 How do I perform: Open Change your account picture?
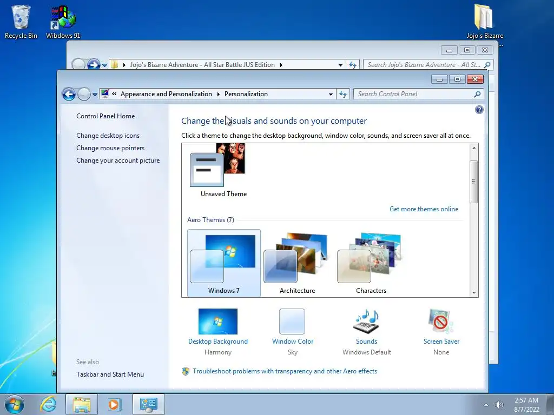pos(118,160)
